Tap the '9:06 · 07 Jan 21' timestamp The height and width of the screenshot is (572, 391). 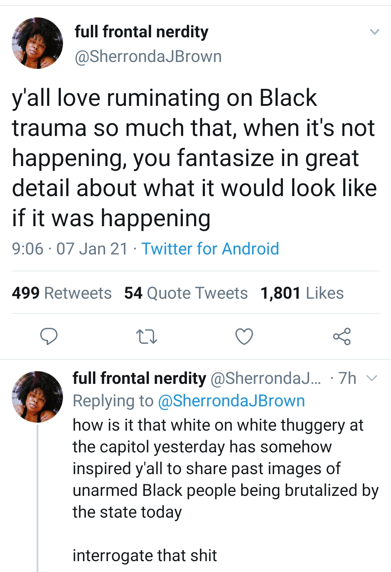pos(70,249)
